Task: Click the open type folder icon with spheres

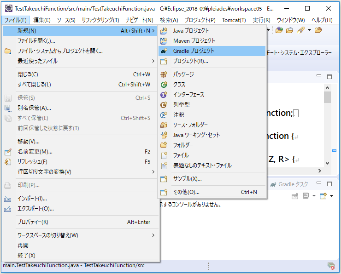Action: coord(279,30)
